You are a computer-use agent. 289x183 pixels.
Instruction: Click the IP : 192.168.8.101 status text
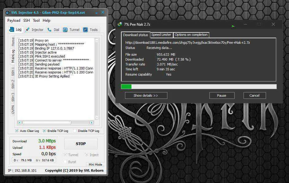click(x=22, y=170)
